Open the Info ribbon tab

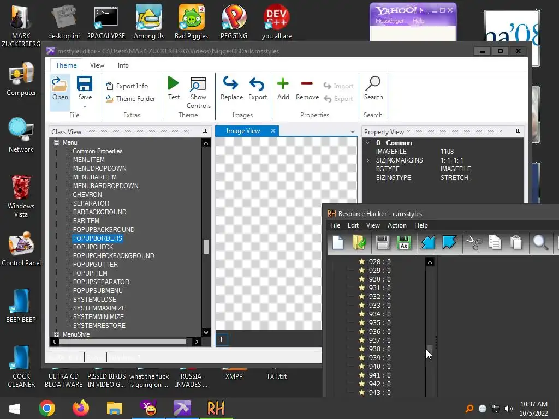click(x=123, y=65)
